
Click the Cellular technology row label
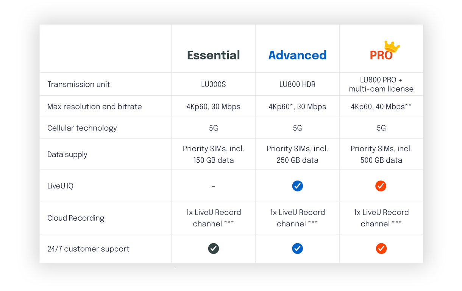(82, 128)
